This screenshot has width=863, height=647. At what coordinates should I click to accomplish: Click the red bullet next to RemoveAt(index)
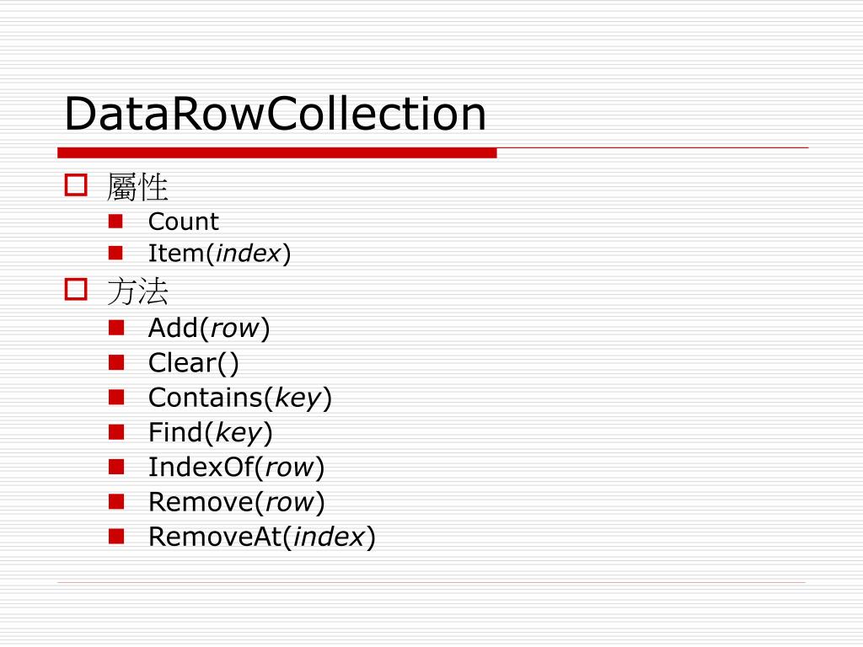116,537
